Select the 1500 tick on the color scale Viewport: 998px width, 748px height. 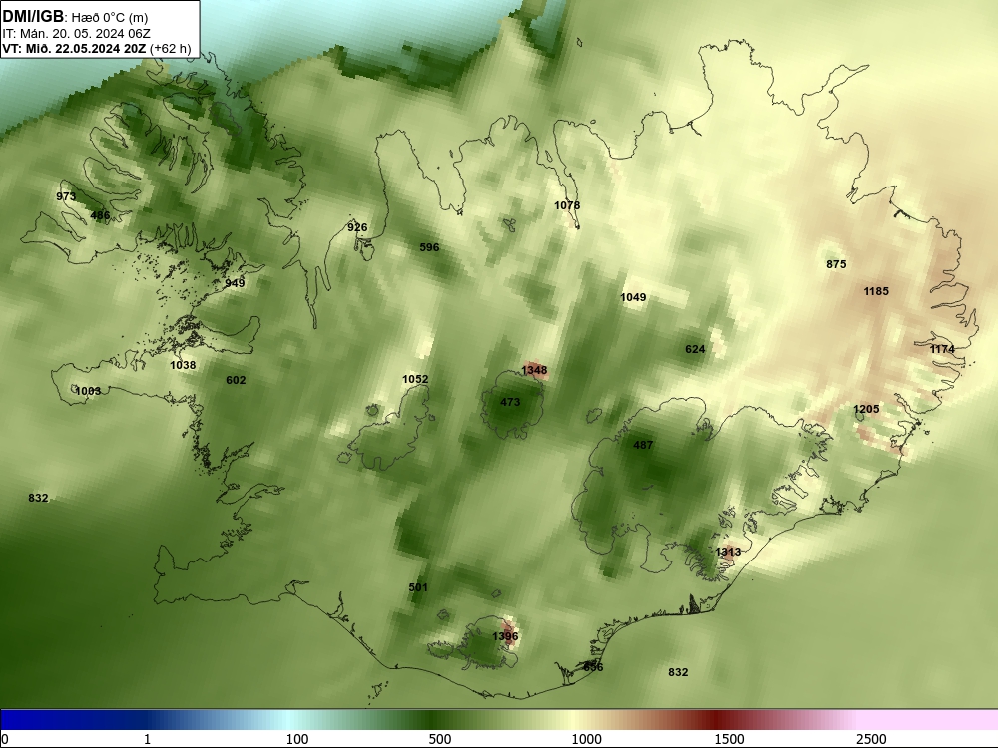point(729,739)
